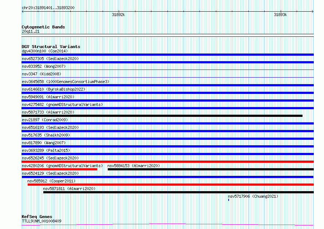Click the tiny blue nsv5717906 marker
The image size is (324, 229).
(x=229, y=200)
